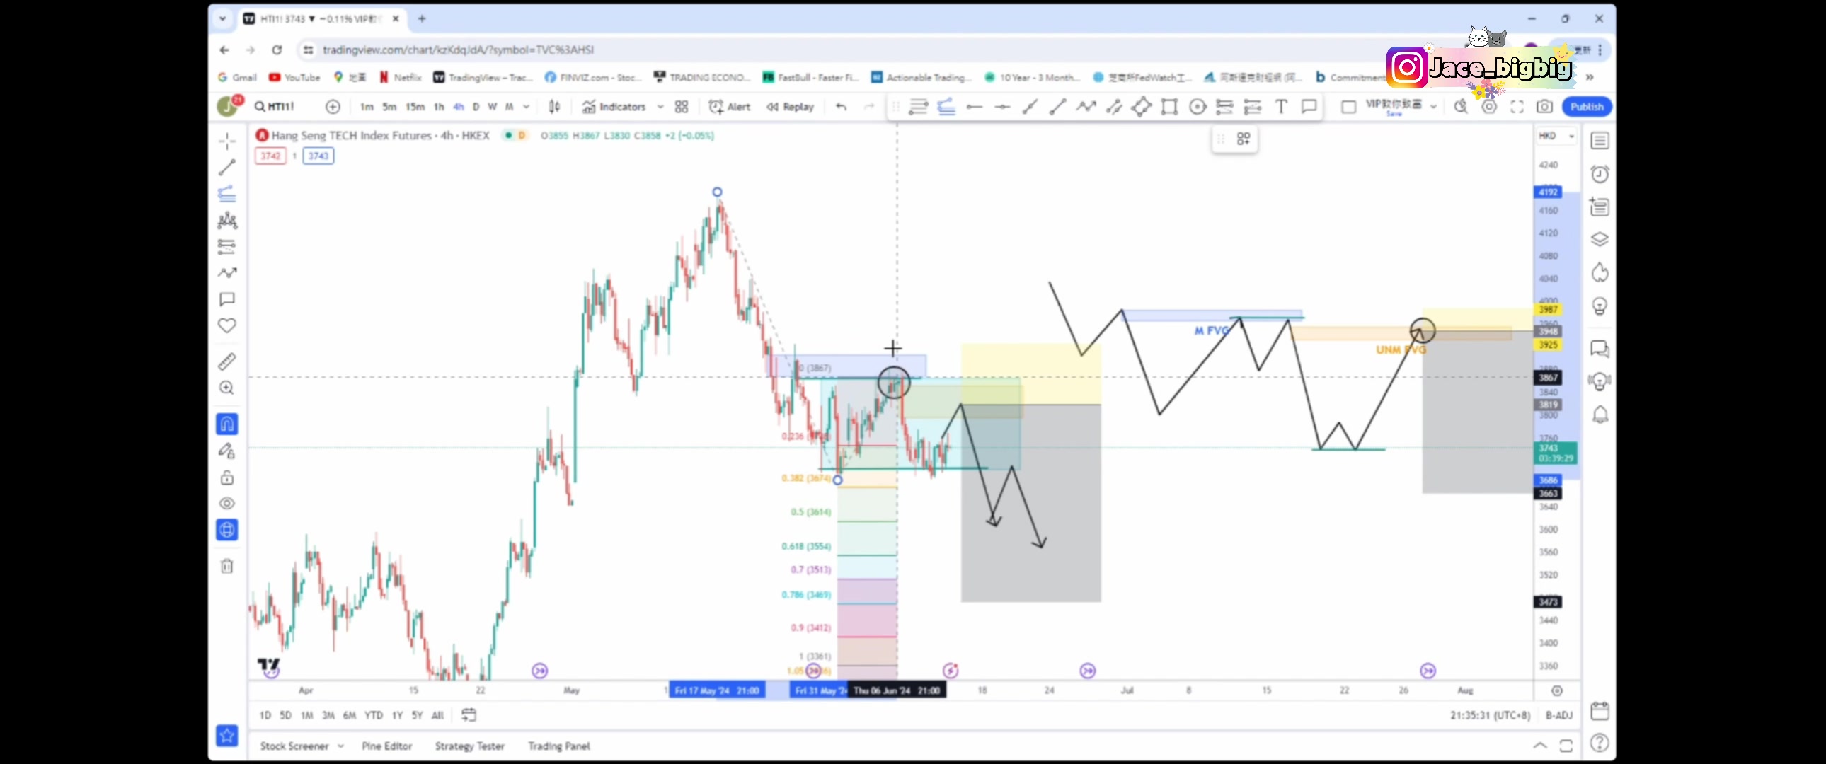
Task: Open the Pine Editor tab
Action: coord(387,746)
